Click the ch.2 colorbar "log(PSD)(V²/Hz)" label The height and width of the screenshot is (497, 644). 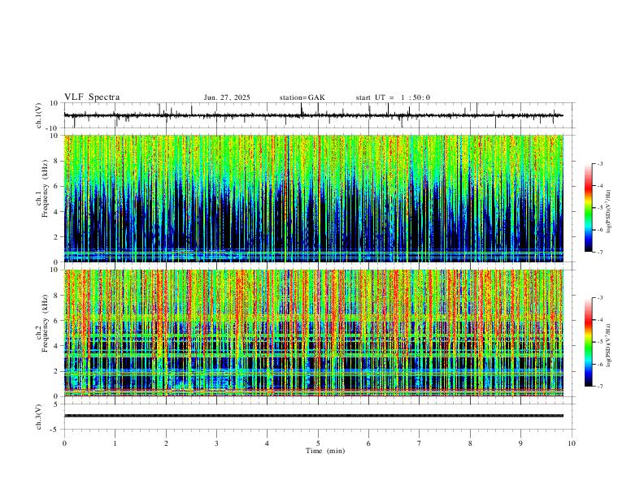click(x=609, y=345)
